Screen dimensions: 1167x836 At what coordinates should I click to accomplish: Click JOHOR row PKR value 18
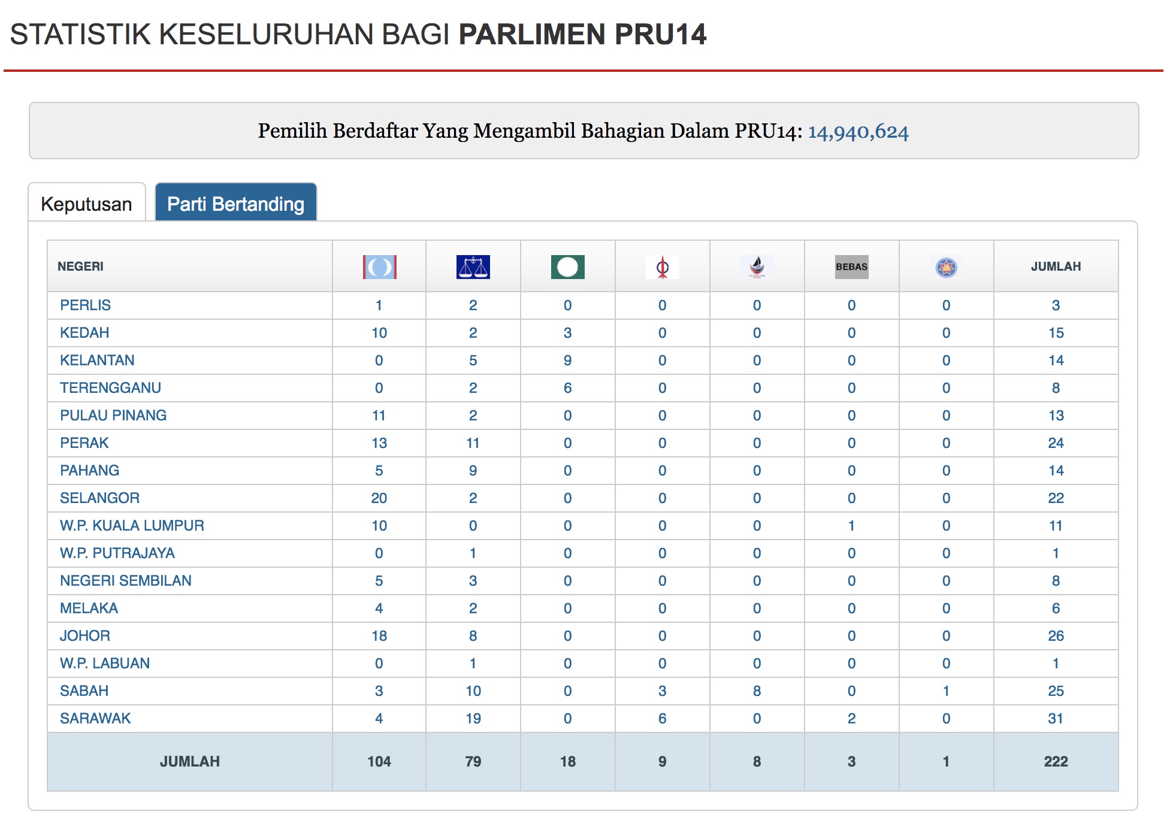pos(379,636)
